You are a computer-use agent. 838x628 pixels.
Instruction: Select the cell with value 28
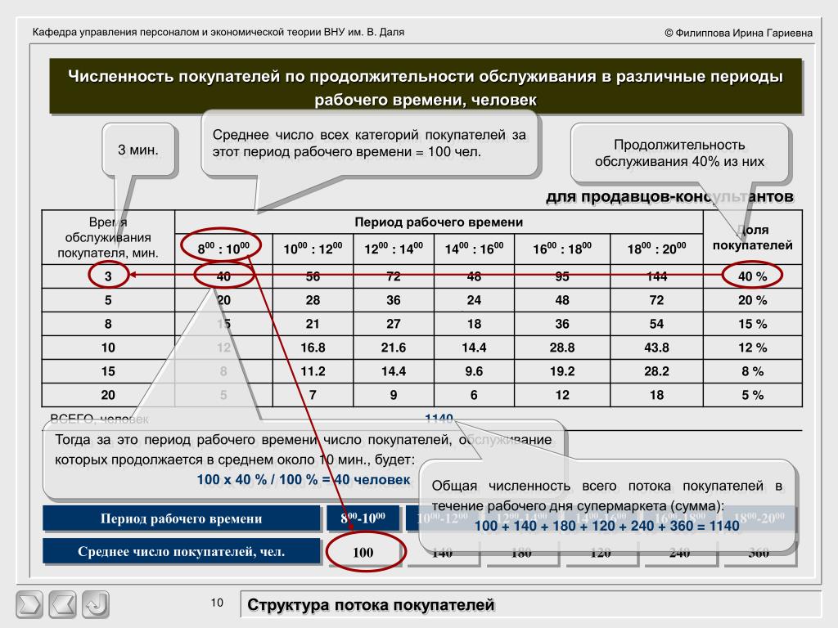coord(313,300)
